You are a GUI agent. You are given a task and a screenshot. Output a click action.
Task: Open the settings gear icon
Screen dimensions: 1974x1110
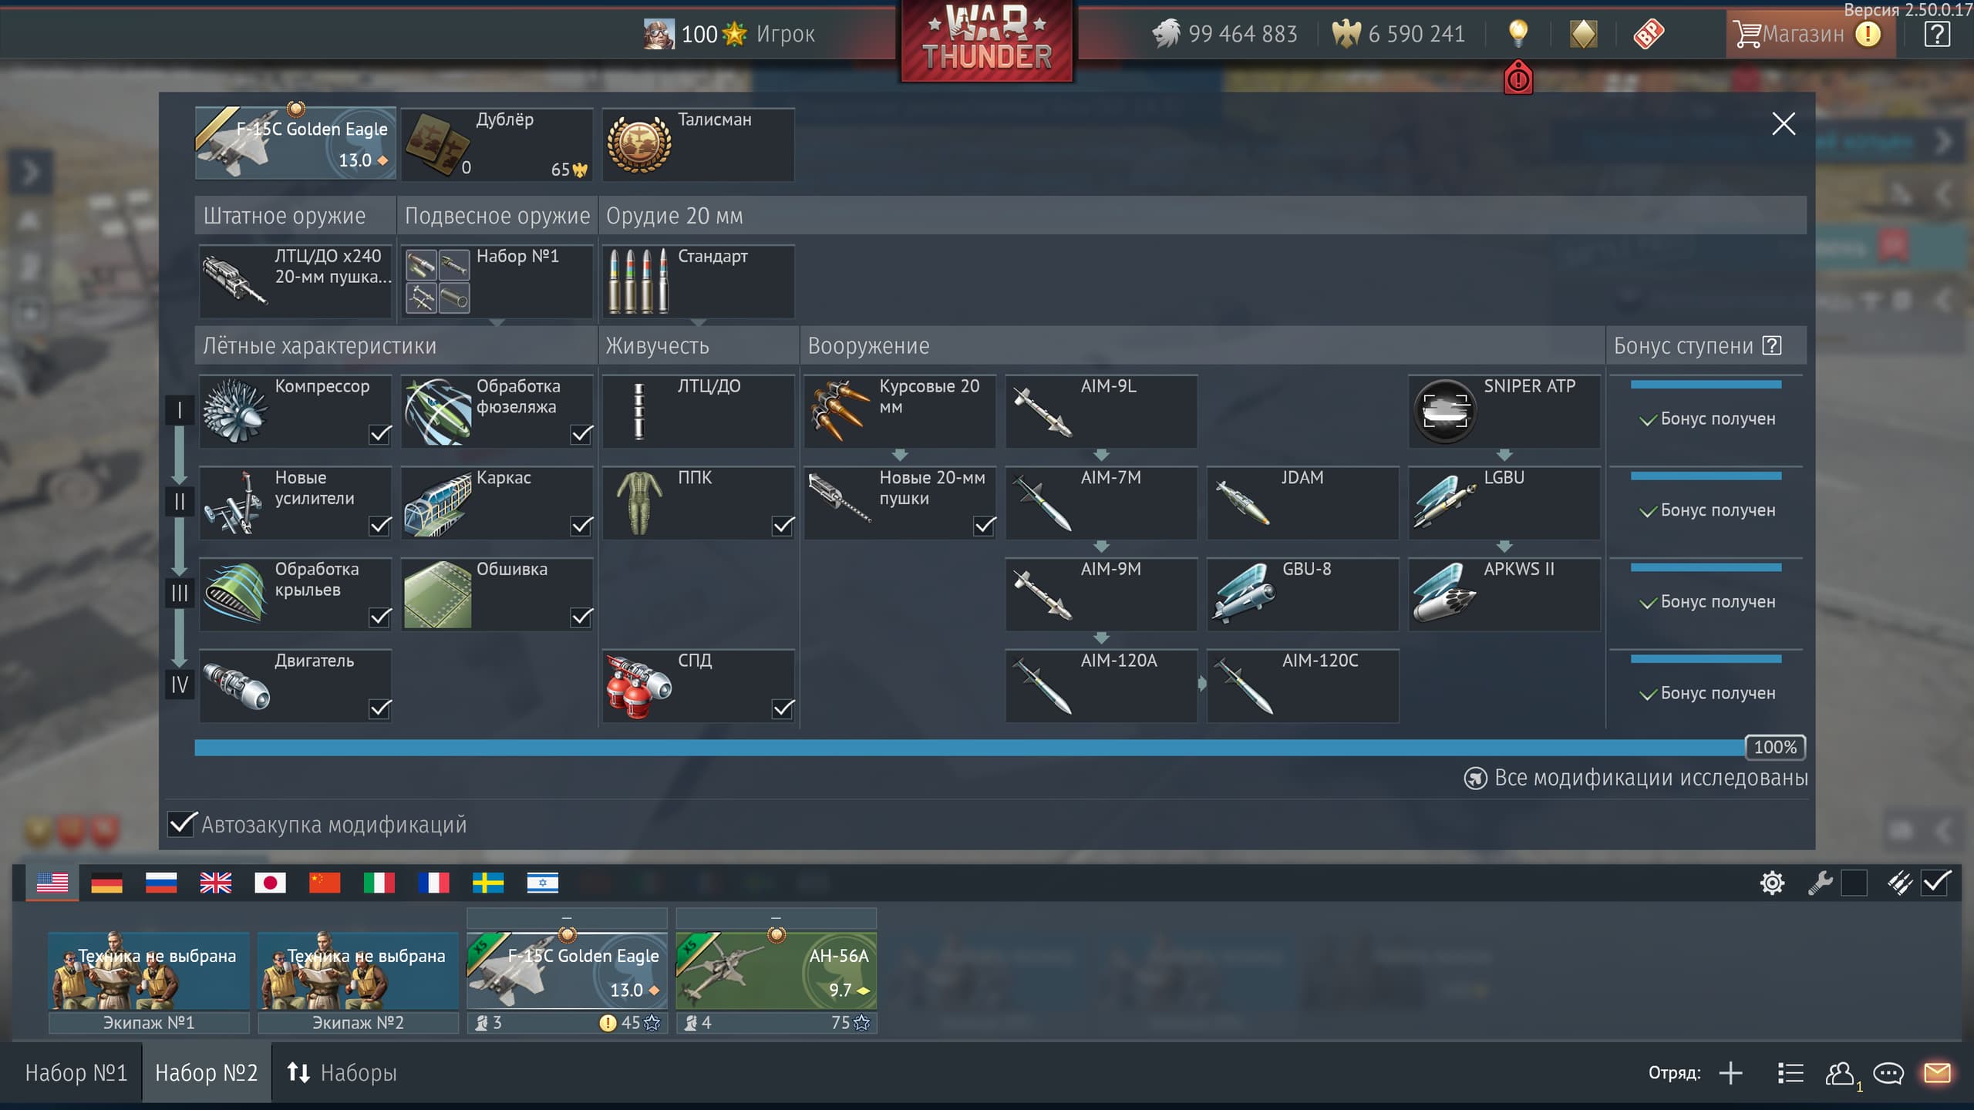[x=1772, y=883]
